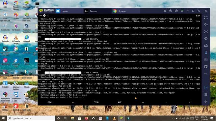Click the stem download progress bar

[63, 73]
